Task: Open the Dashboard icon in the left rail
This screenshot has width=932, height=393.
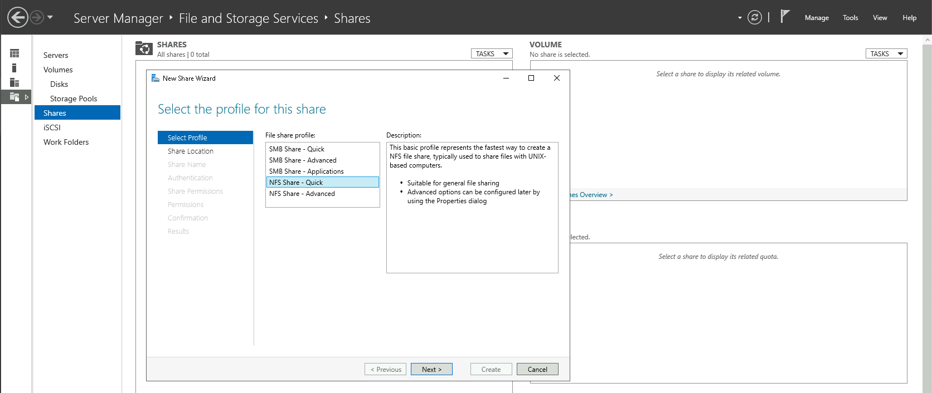Action: coord(14,53)
